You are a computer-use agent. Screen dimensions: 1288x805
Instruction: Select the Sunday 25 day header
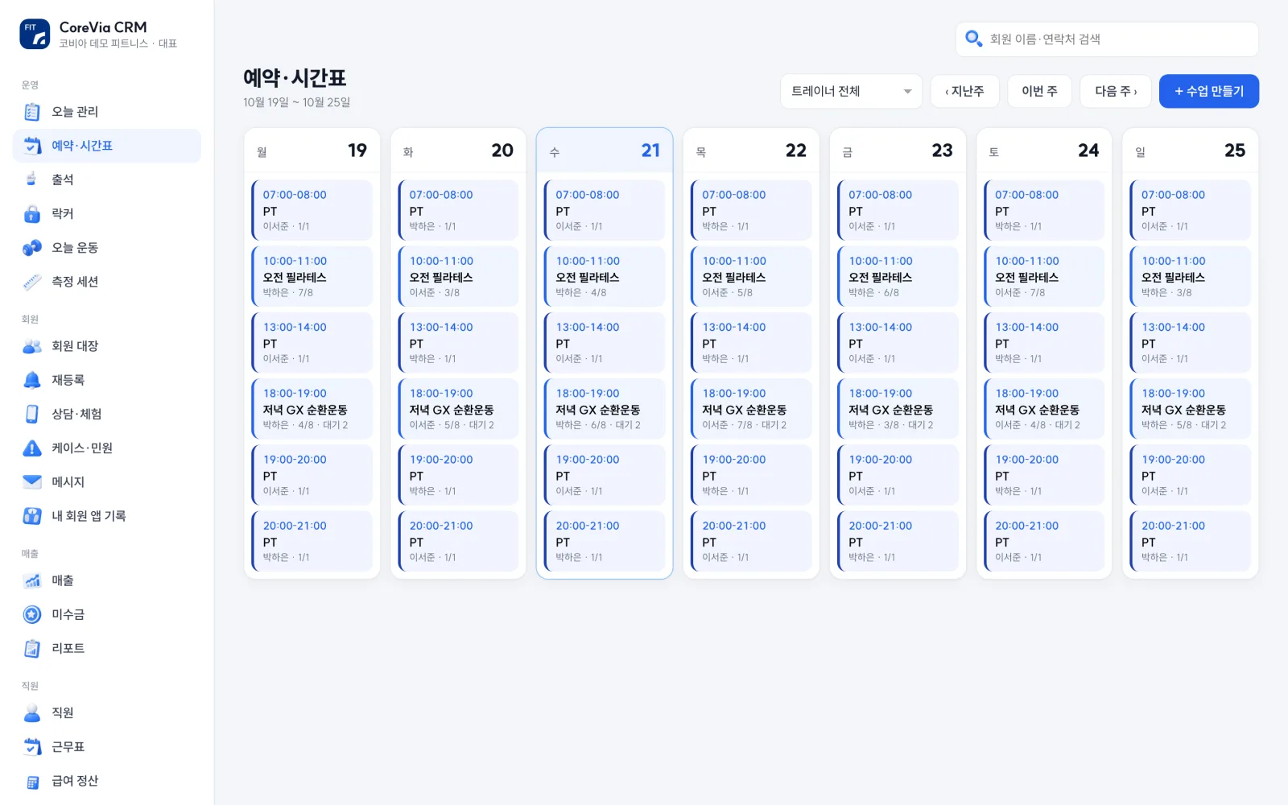[x=1190, y=151]
